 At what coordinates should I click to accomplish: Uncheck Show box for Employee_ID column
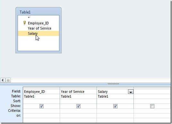tap(41, 106)
